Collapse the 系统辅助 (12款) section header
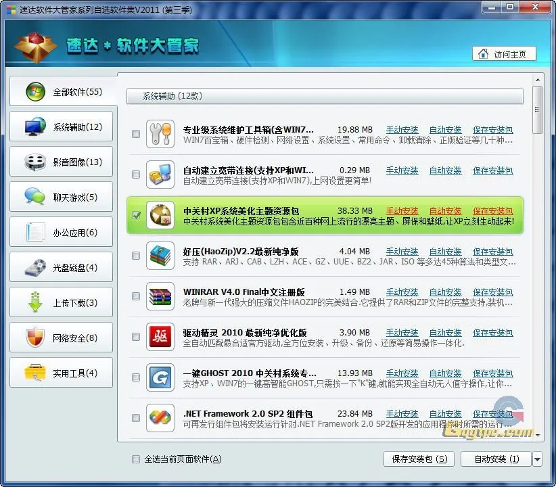This screenshot has width=556, height=487. point(325,96)
